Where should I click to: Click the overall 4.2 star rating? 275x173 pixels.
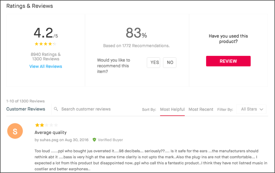(45, 44)
